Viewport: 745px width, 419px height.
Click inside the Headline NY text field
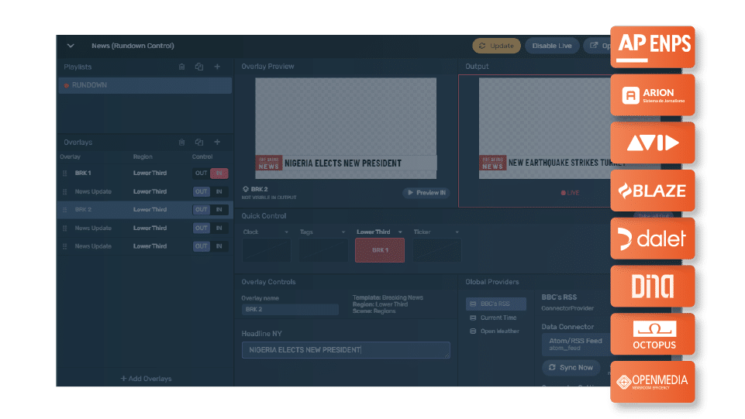346,350
